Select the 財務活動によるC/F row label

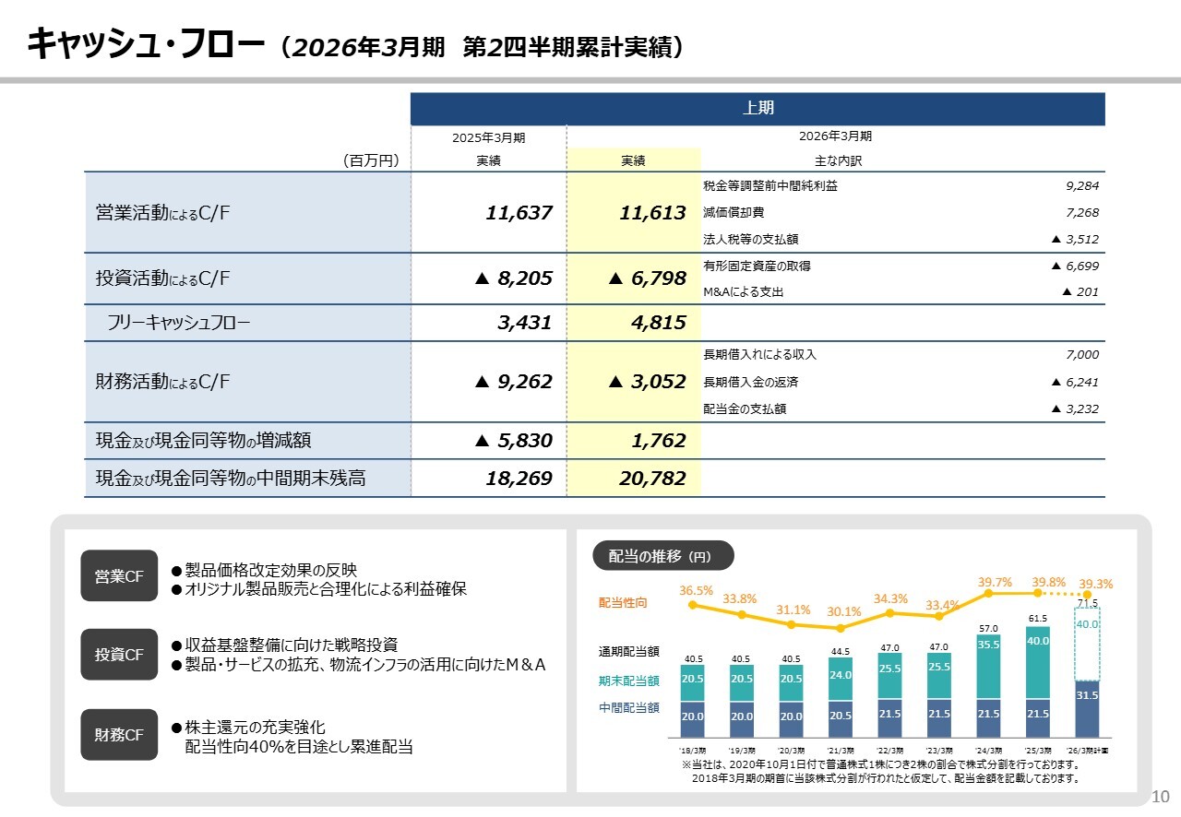pos(162,382)
